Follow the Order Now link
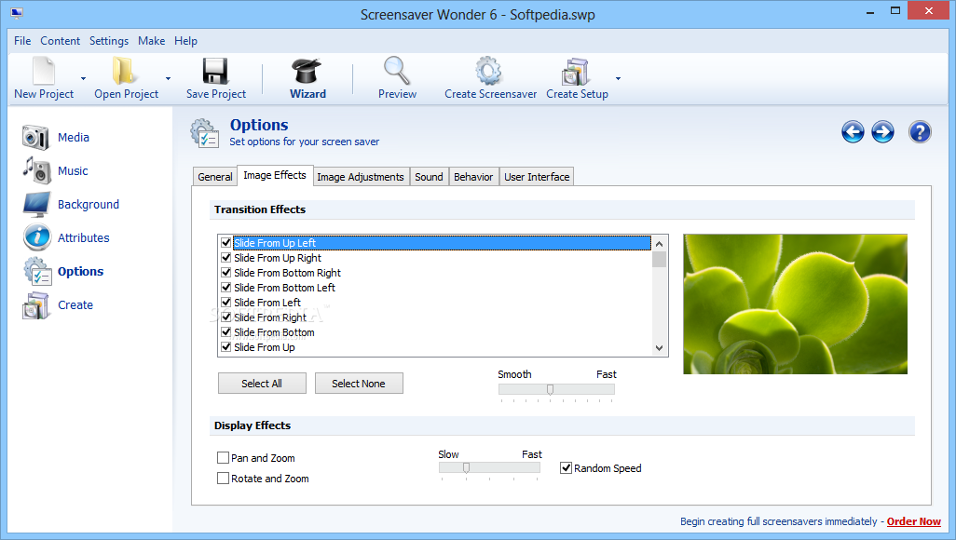This screenshot has width=956, height=540. coord(913,521)
